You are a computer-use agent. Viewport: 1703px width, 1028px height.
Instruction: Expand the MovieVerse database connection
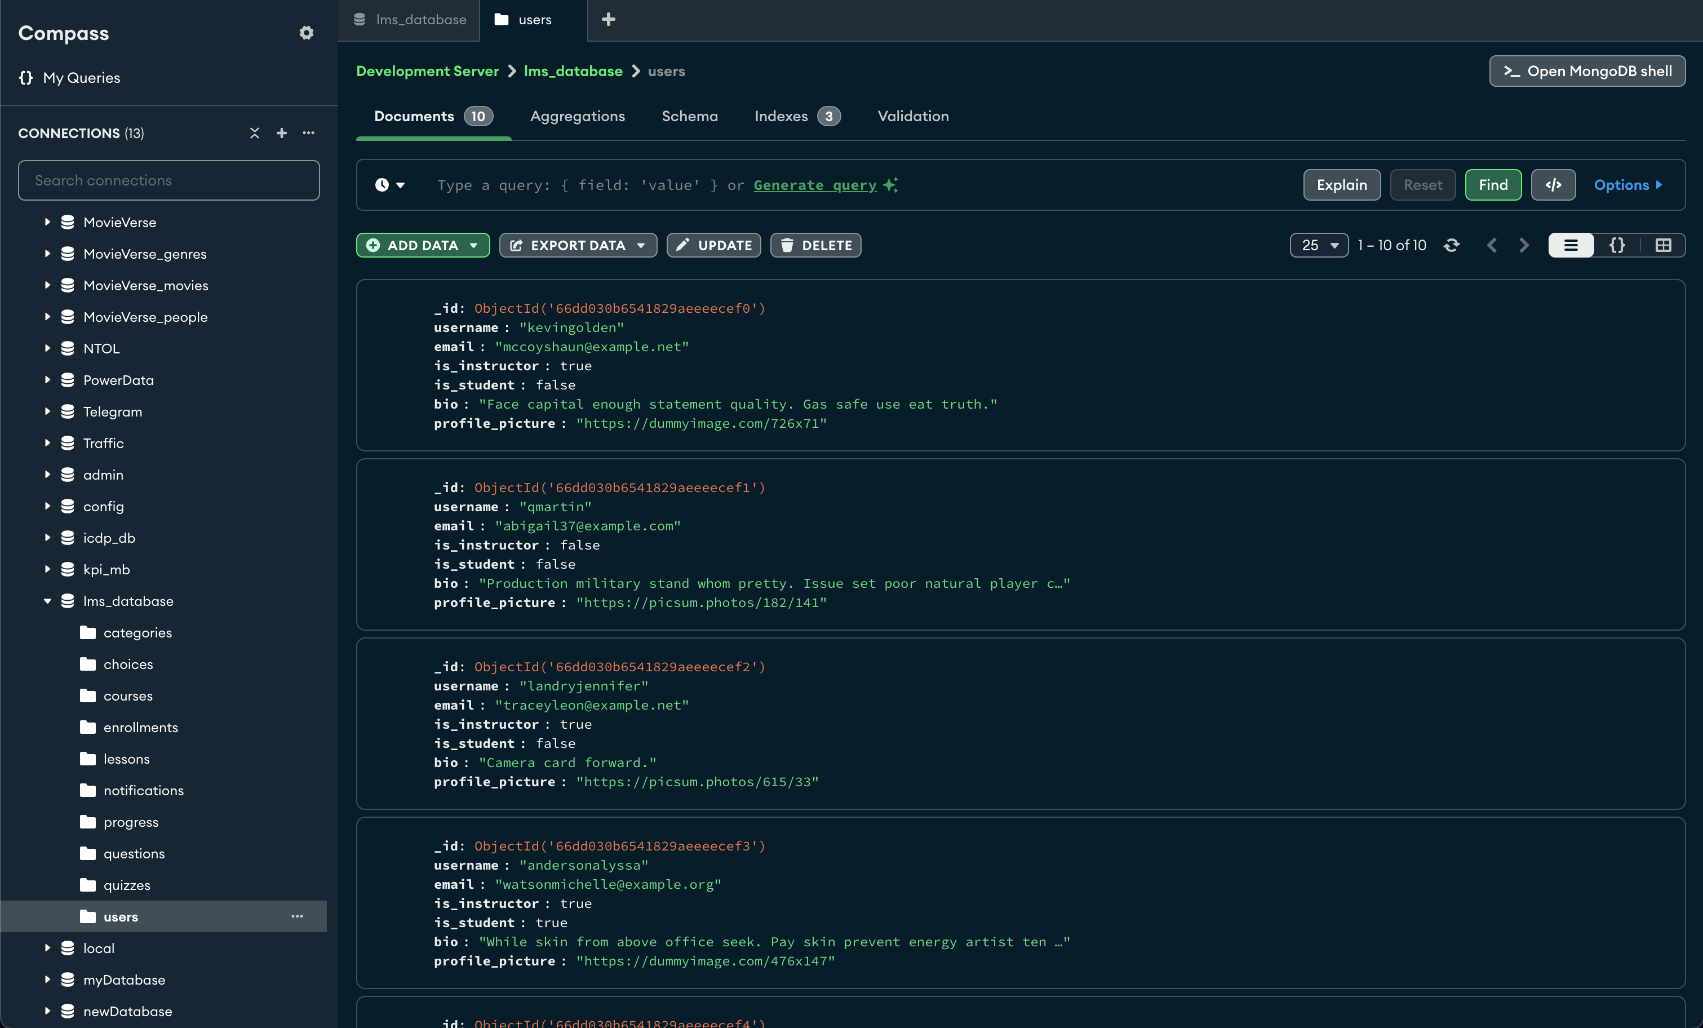pyautogui.click(x=46, y=221)
